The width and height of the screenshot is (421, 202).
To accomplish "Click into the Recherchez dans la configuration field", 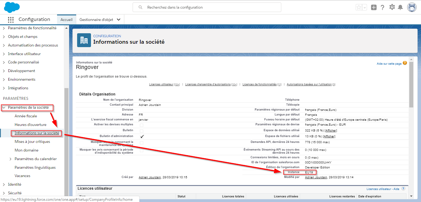I will click(207, 7).
